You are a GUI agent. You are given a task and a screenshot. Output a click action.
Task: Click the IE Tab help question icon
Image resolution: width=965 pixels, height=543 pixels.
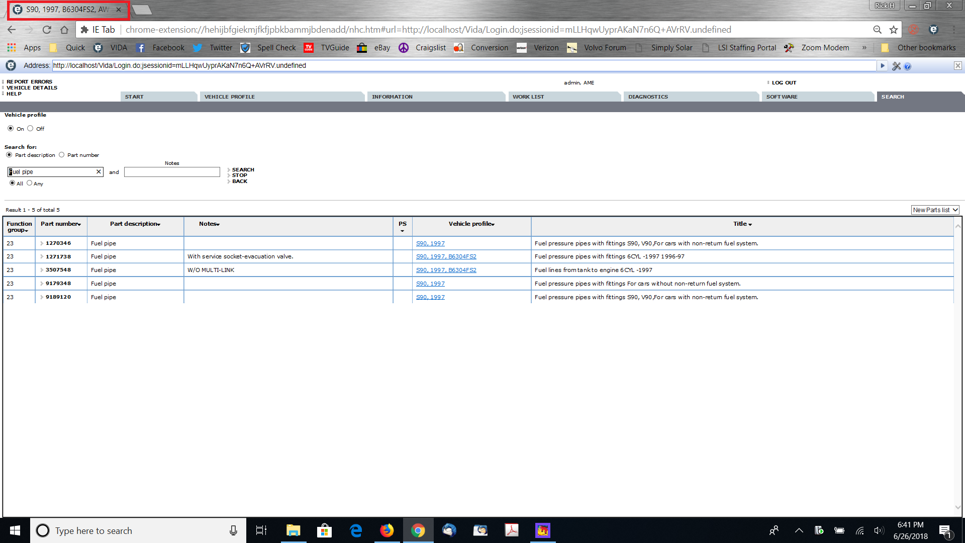tap(908, 66)
